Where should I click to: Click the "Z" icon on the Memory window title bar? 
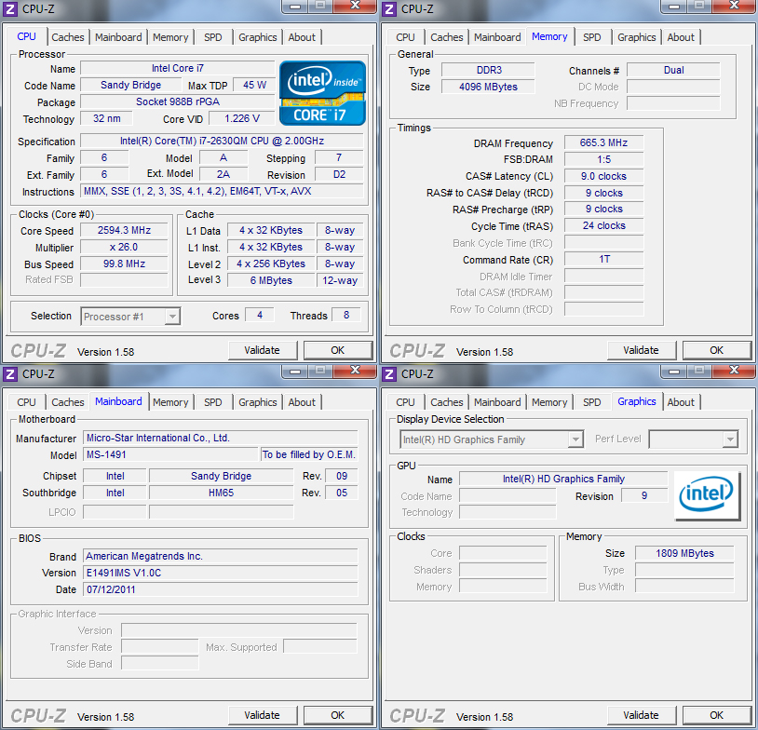tap(389, 8)
